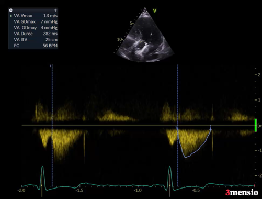Screen dimensions: 262x199
Task: Select the VA GDmoy label
Action: [x=25, y=28]
